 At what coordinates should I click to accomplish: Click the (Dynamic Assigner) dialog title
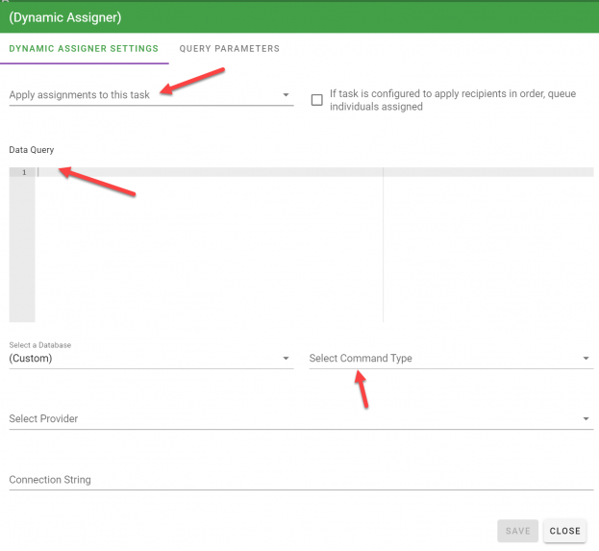tap(65, 17)
